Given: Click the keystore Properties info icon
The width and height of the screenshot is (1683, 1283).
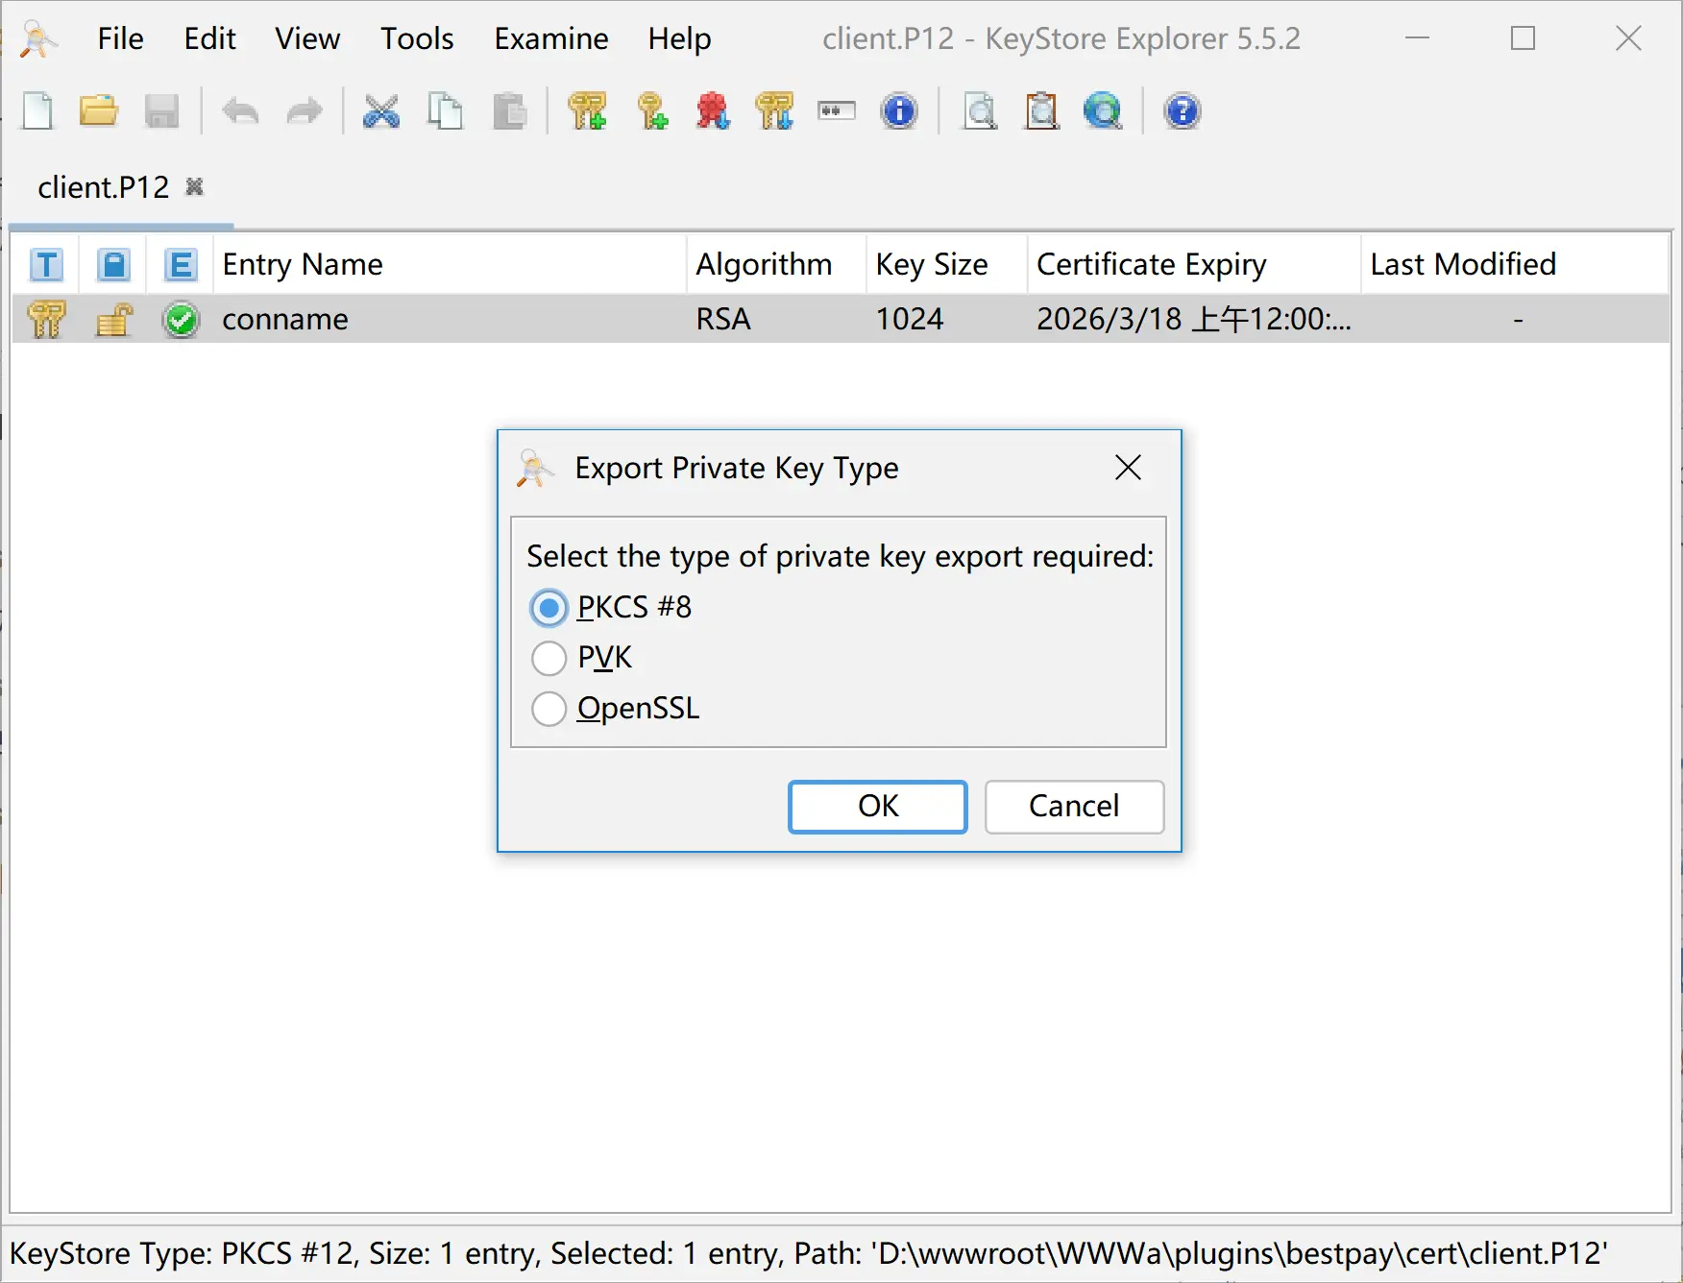Looking at the screenshot, I should 899,111.
